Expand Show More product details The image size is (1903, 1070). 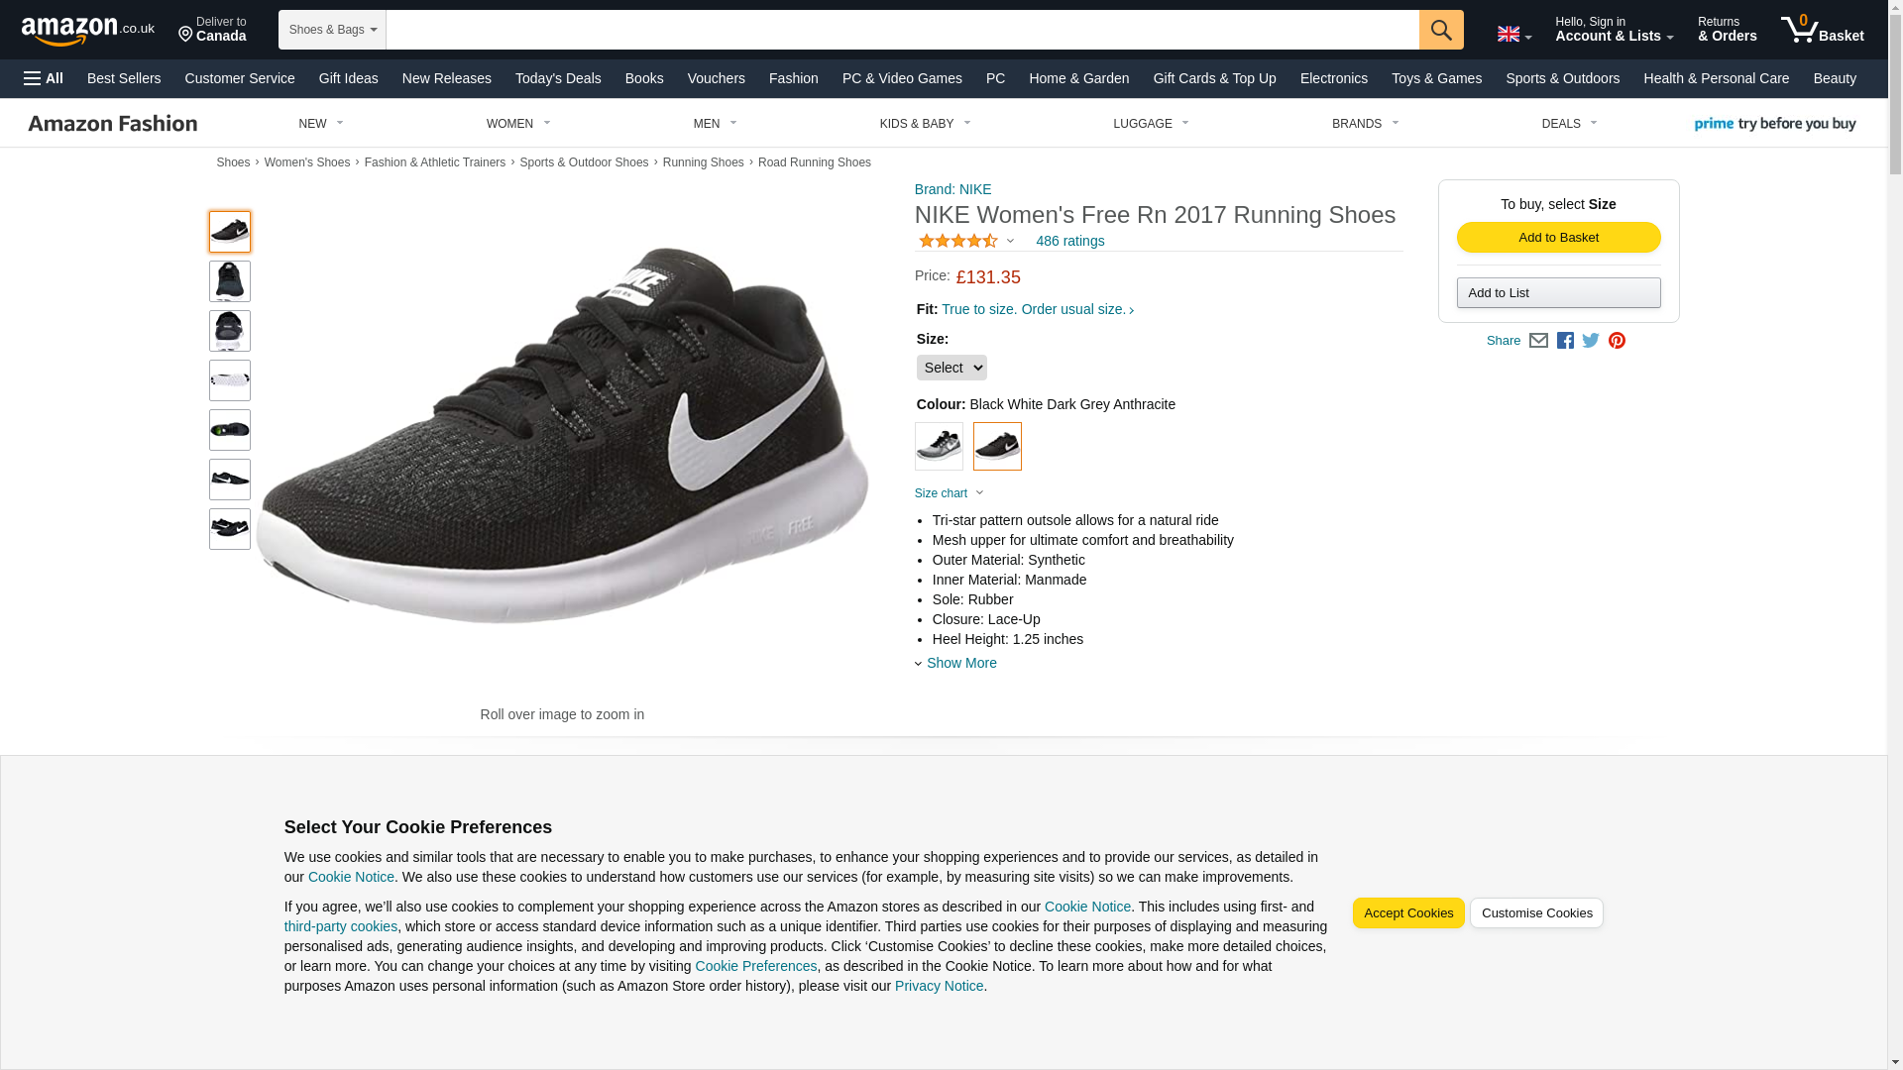click(960, 663)
